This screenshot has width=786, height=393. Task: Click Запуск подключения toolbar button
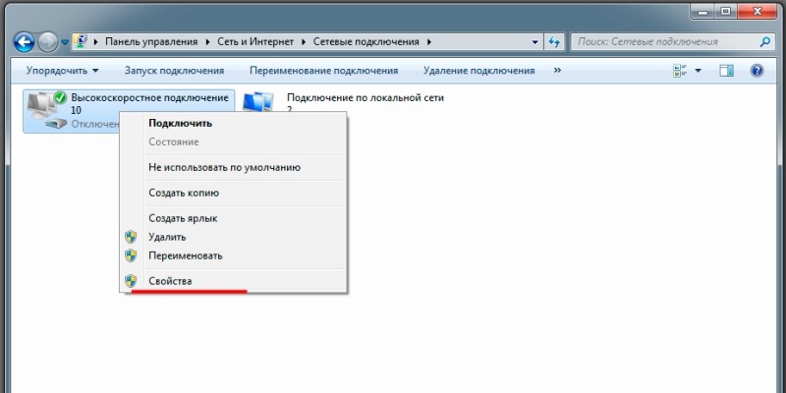tap(174, 71)
